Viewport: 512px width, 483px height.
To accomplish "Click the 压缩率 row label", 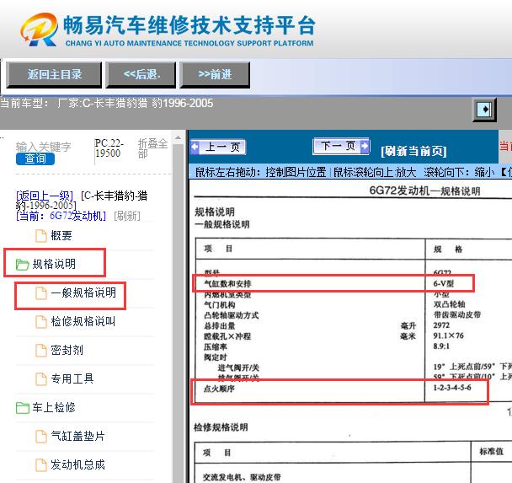I will (216, 346).
